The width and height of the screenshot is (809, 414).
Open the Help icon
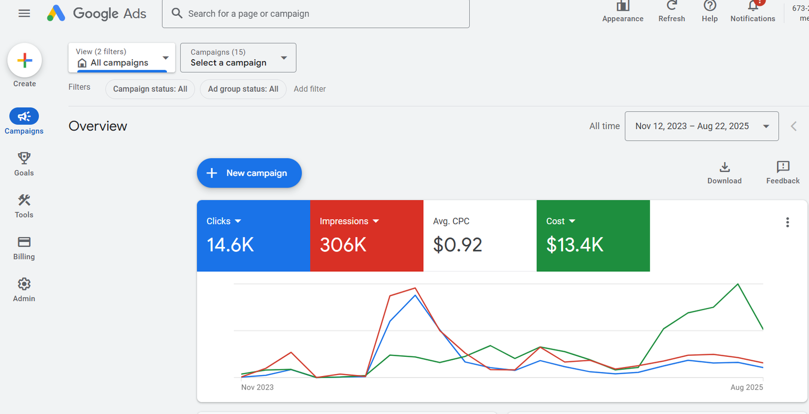tap(709, 7)
